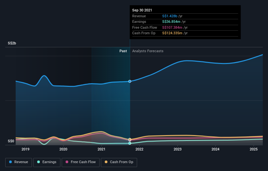Click the Free Cash Flow tooltip row label

[145, 27]
